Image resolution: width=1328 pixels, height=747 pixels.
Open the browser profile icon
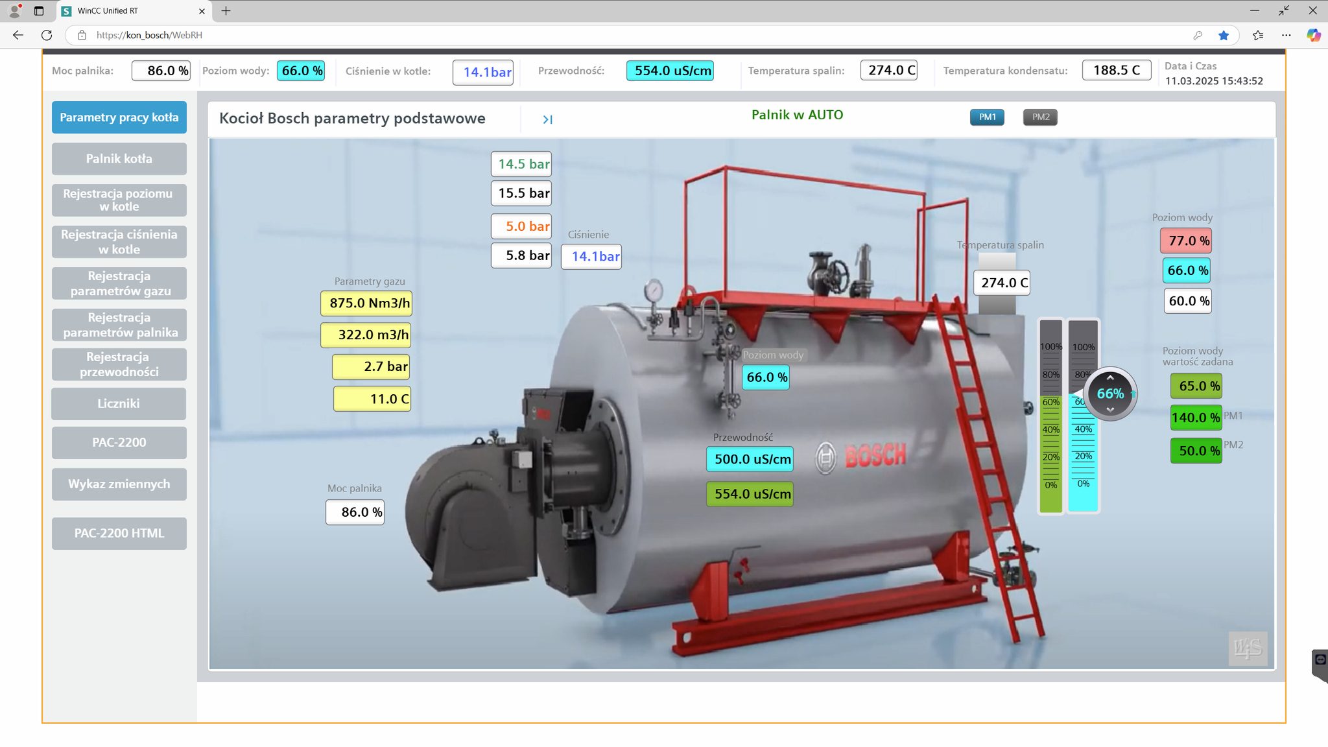click(15, 10)
